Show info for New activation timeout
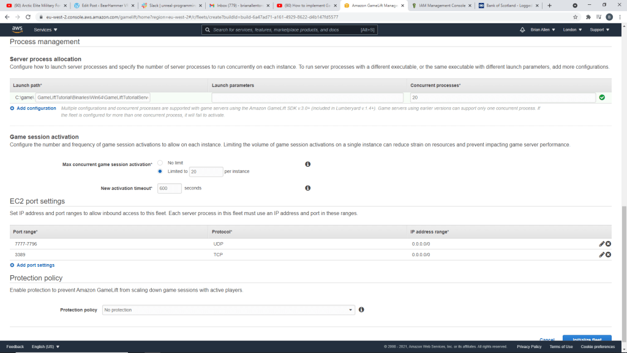Image resolution: width=627 pixels, height=353 pixels. (x=307, y=188)
